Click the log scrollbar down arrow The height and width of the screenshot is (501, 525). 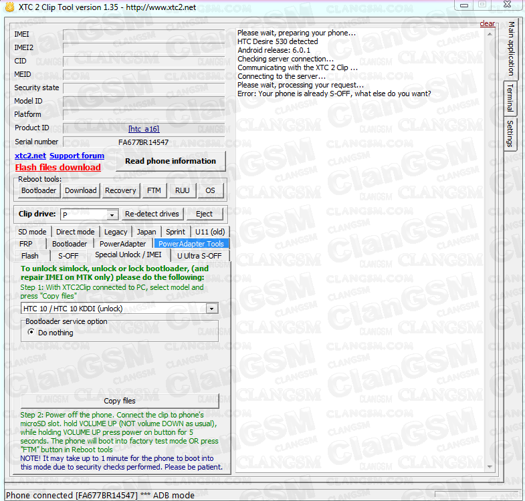coord(490,467)
